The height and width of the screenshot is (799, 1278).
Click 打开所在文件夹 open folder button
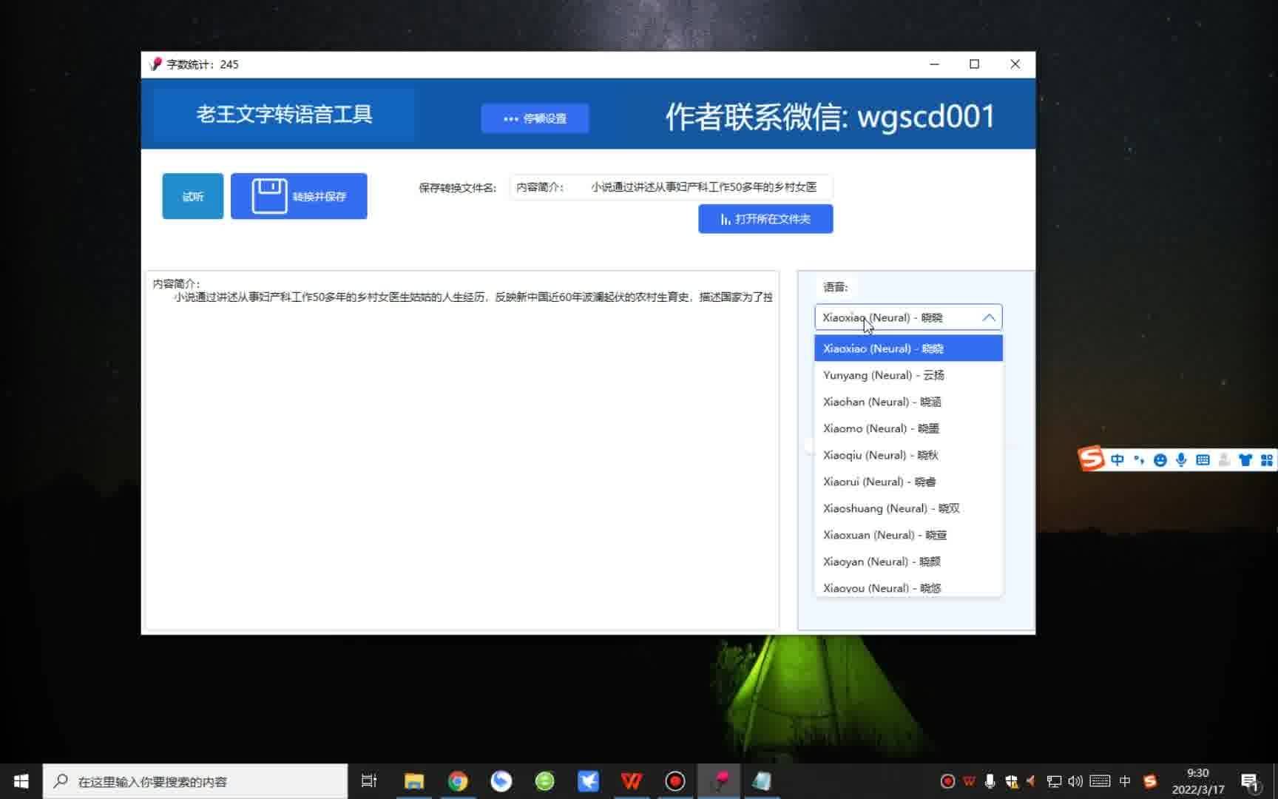(765, 219)
